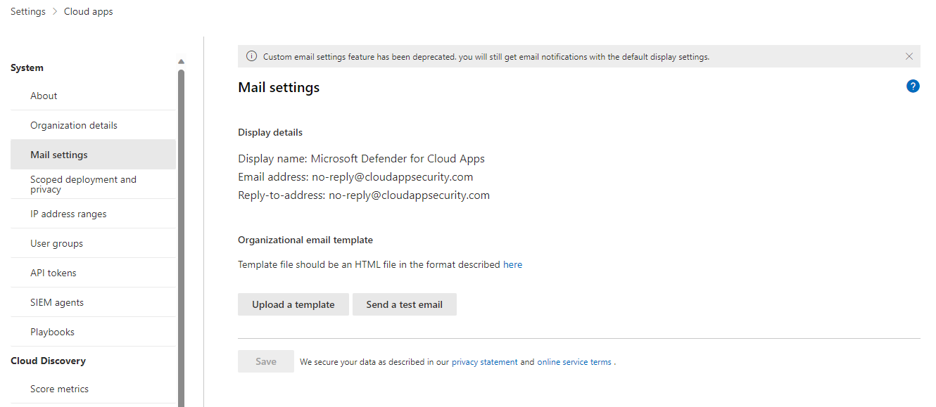Select About under System

pyautogui.click(x=43, y=95)
